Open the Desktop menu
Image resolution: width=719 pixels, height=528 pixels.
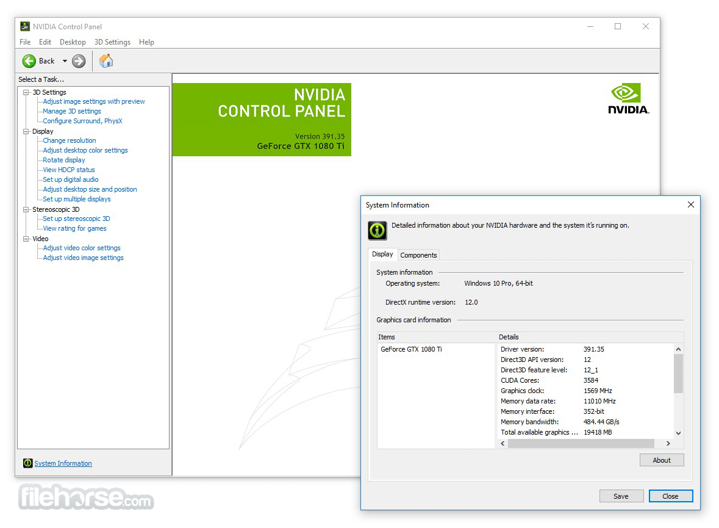pos(73,42)
